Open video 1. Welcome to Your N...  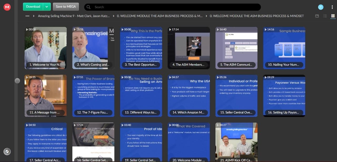click(46, 48)
